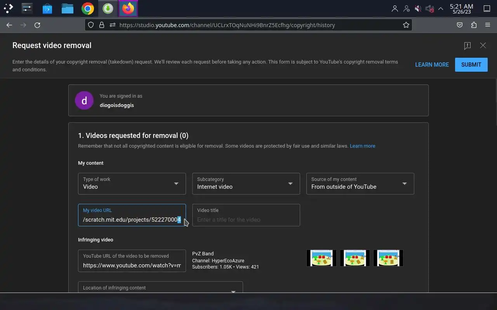This screenshot has width=497, height=310.
Task: Expand hidden system tray icons
Action: (441, 9)
